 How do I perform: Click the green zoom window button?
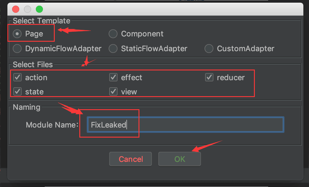point(39,9)
